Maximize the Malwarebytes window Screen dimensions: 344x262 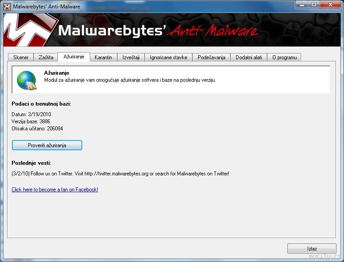314,4
